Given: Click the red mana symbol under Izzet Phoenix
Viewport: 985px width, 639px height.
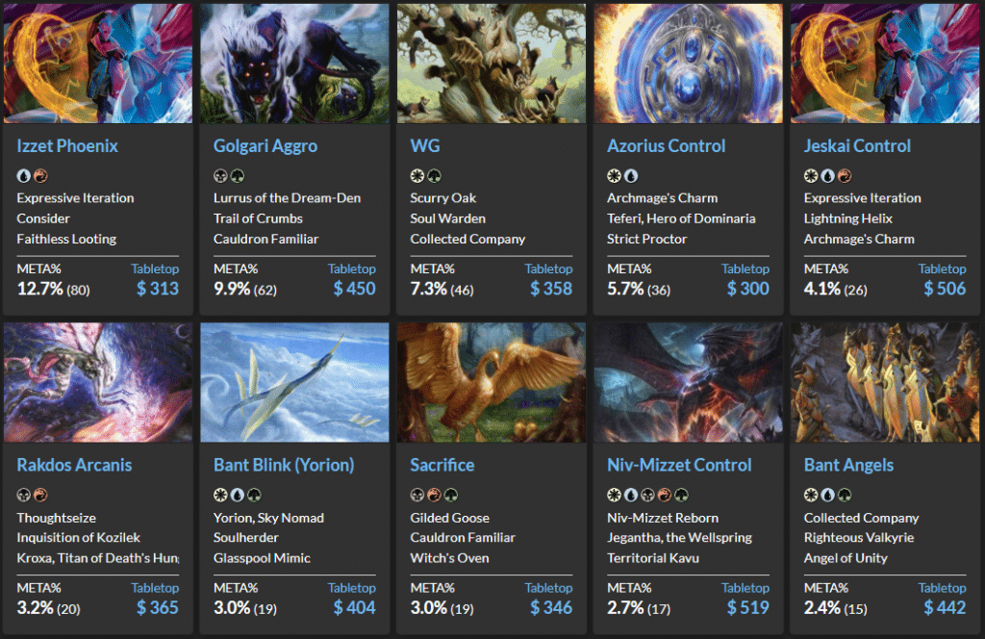Looking at the screenshot, I should pyautogui.click(x=39, y=176).
